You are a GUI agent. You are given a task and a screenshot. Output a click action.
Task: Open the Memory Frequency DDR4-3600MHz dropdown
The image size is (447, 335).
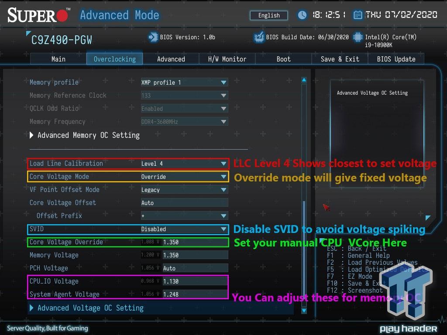click(185, 122)
